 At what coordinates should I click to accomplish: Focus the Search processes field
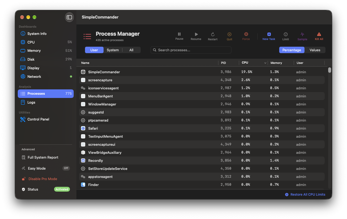point(191,50)
